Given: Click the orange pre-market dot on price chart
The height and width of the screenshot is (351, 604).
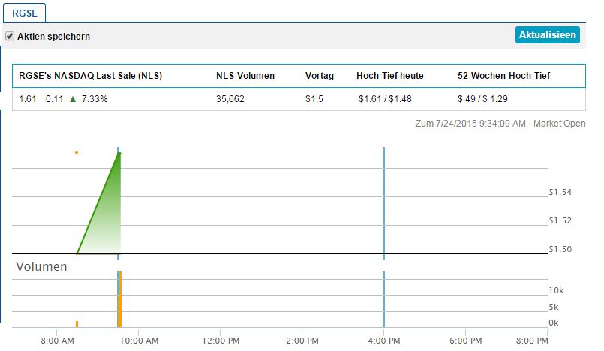Looking at the screenshot, I should [77, 153].
